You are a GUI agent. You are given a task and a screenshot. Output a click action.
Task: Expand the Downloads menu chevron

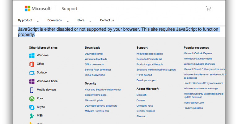[x=68, y=21]
